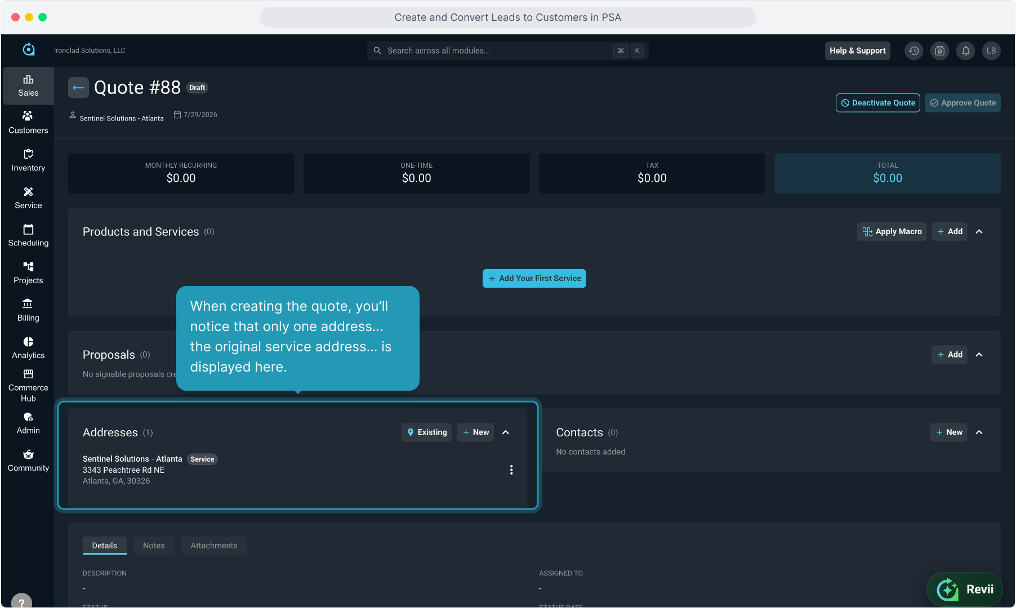Click the app logo icon
Viewport: 1016px width, 608px height.
click(29, 50)
